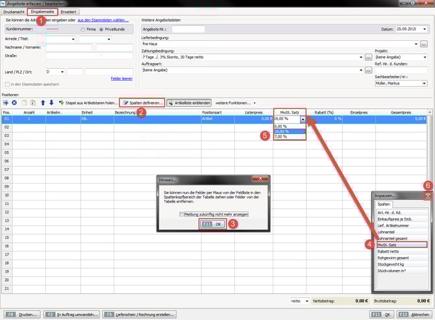Screen dimensions: 435x320
Task: Select the Firma radio button
Action: pyautogui.click(x=83, y=29)
